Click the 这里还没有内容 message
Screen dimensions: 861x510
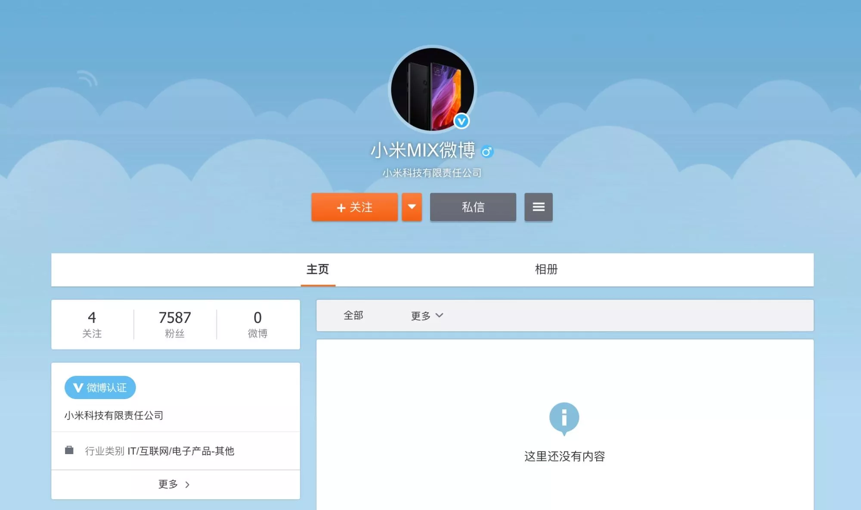(x=564, y=456)
